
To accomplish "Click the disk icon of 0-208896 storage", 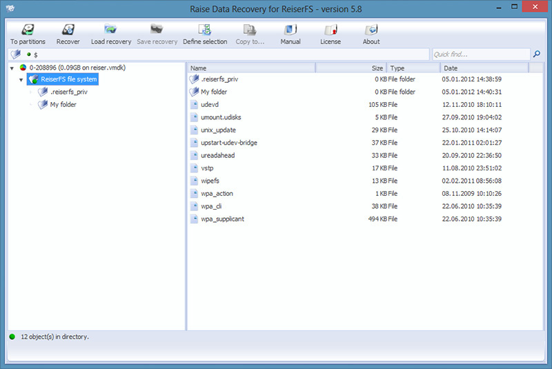I will [x=23, y=68].
